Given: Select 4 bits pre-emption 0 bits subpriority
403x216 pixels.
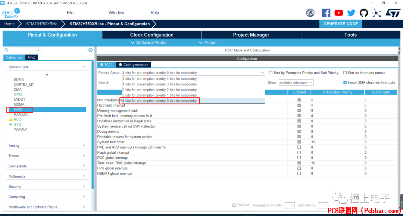Looking at the screenshot, I should point(194,101).
